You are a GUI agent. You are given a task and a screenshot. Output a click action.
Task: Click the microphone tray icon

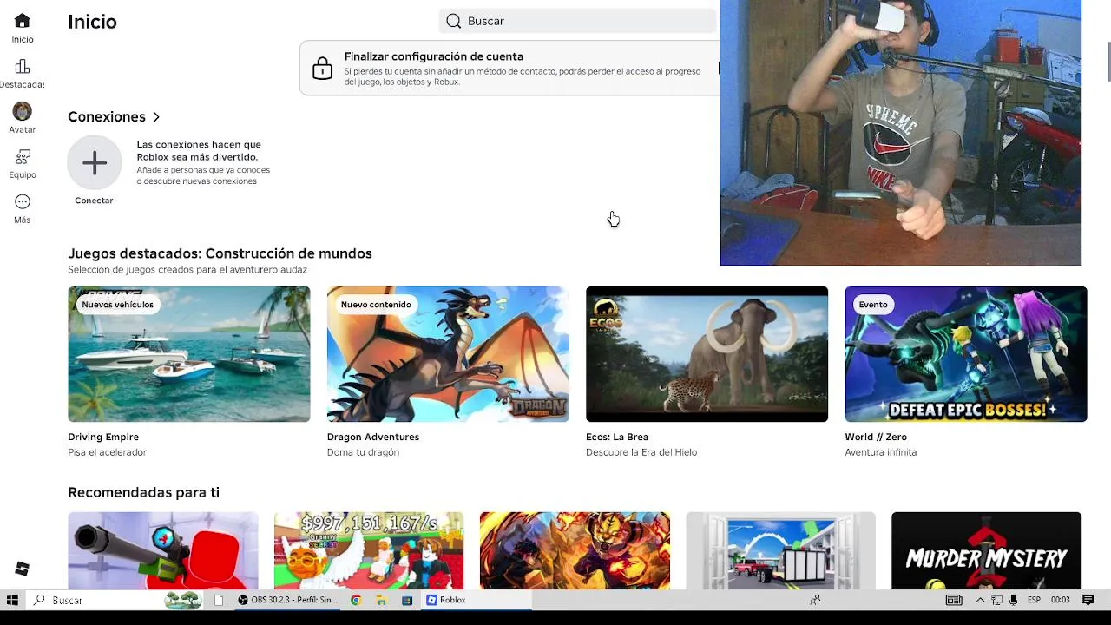click(x=1013, y=600)
